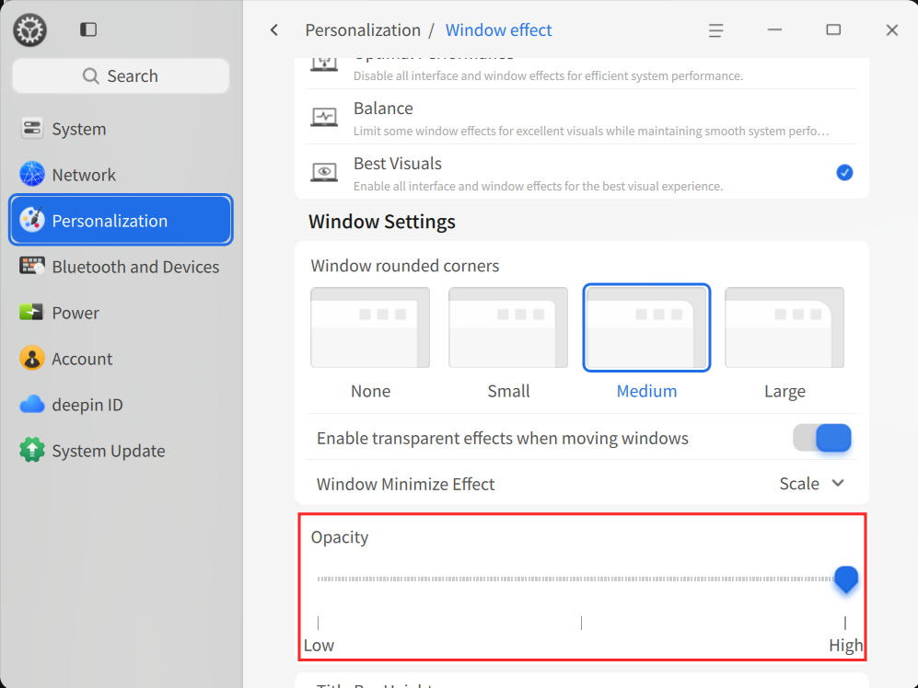The width and height of the screenshot is (918, 688).
Task: Click Window effect breadcrumb
Action: point(498,29)
